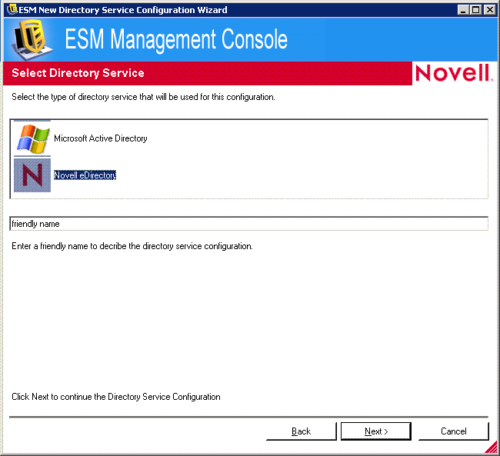Image resolution: width=500 pixels, height=456 pixels.
Task: Click the wizard title bar shield icon
Action: coord(12,9)
